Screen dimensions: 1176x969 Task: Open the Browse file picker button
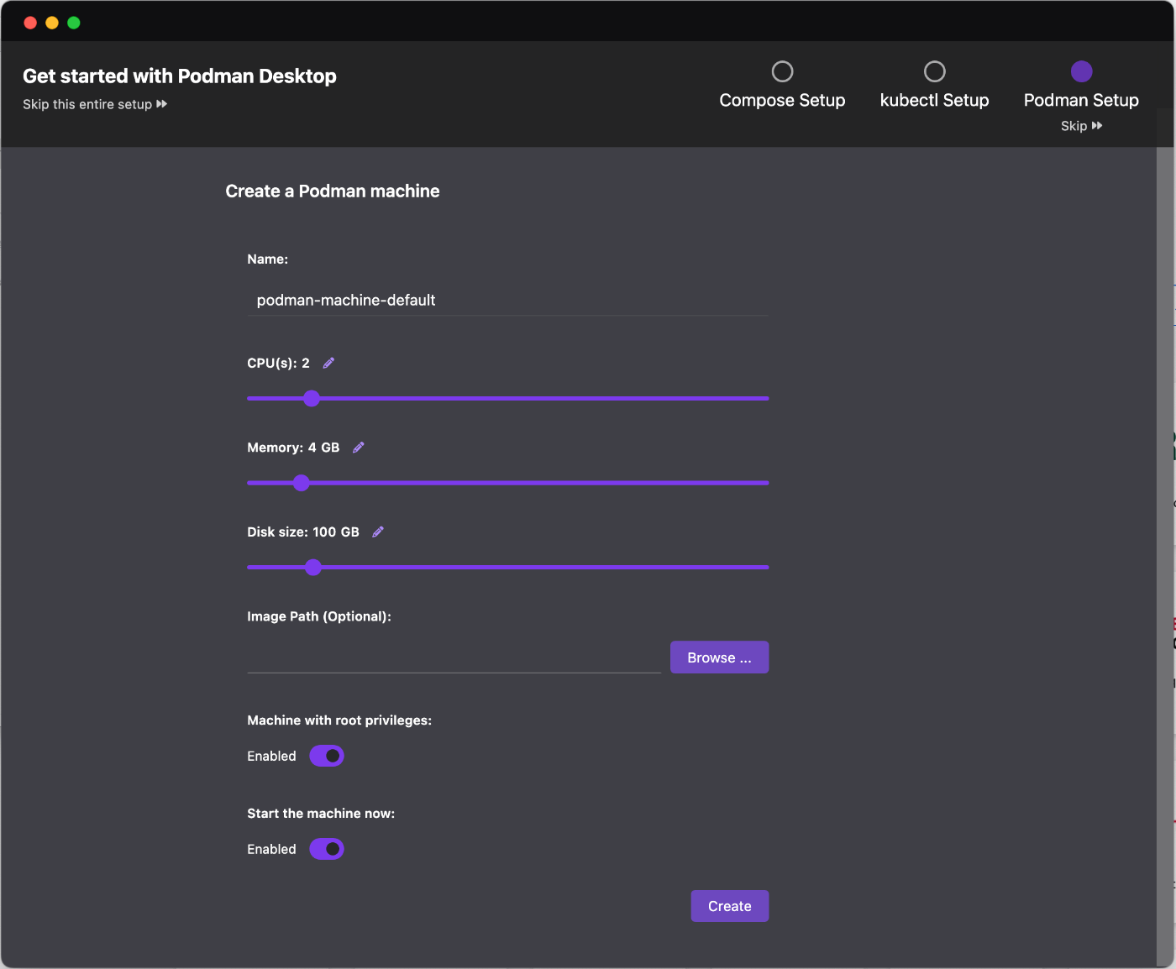pos(719,657)
